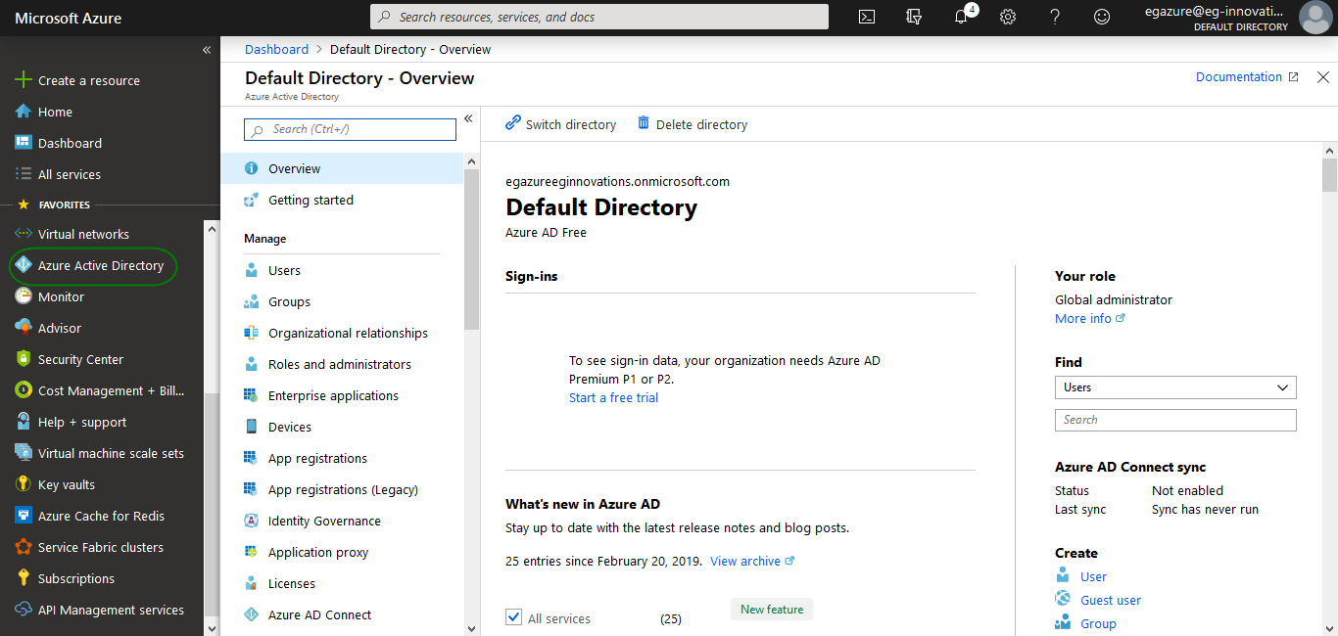Open the Overview menu item
Screen dimensions: 1338x636
pos(342,168)
